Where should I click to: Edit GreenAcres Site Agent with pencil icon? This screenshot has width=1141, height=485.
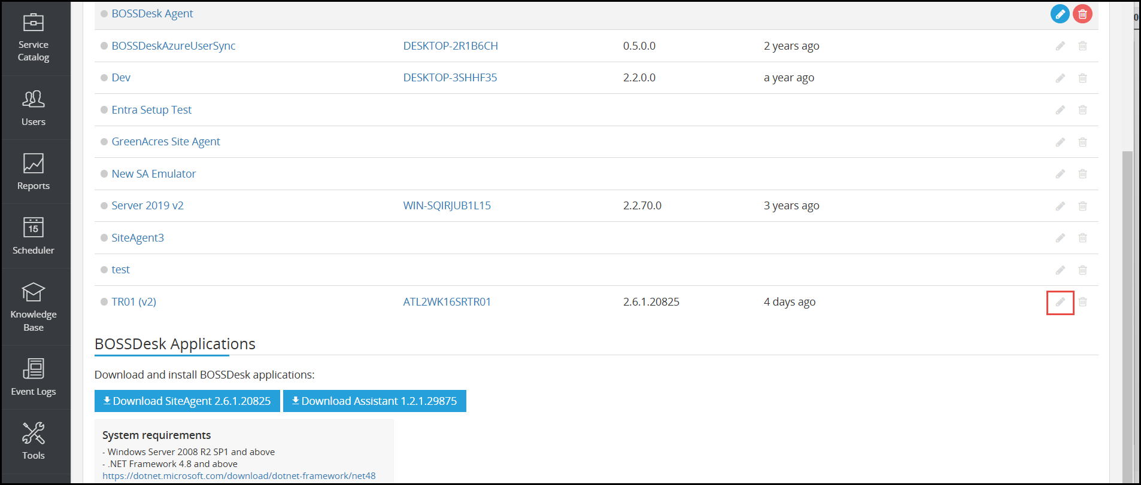1060,142
